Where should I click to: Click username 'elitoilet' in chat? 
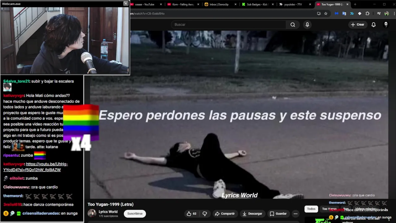[17, 178]
